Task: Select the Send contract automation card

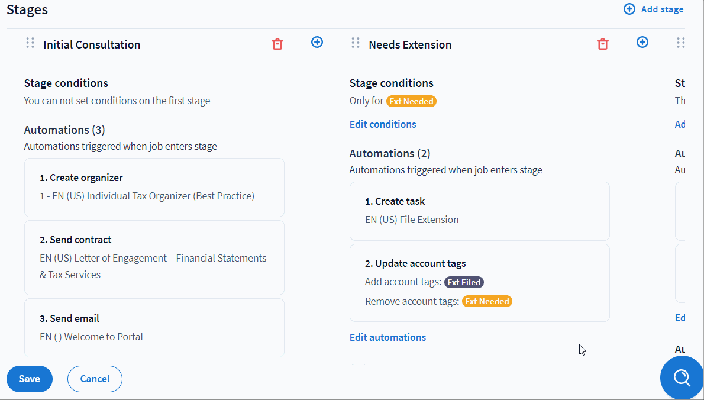Action: (x=154, y=257)
